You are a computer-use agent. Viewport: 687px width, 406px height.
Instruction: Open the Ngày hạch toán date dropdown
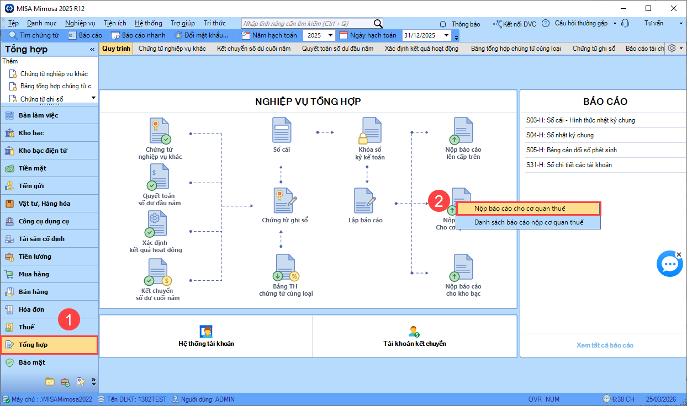(456, 37)
